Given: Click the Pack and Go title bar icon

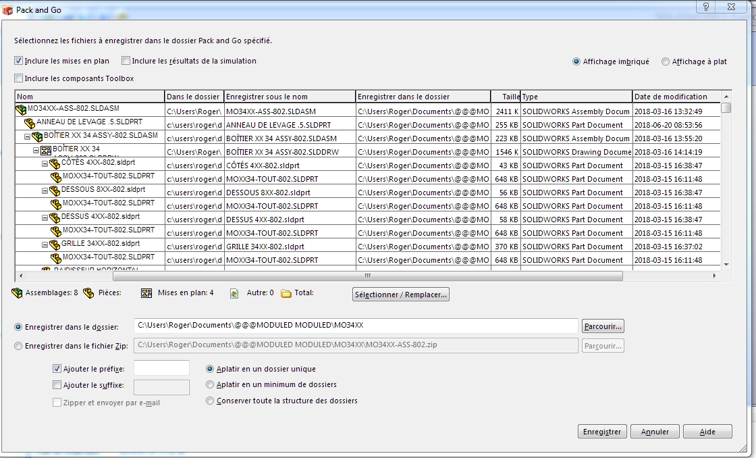Looking at the screenshot, I should [x=7, y=10].
